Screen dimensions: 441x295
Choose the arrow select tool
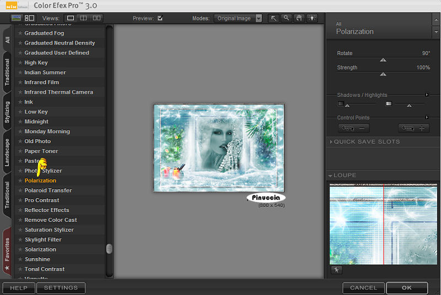coord(273,18)
